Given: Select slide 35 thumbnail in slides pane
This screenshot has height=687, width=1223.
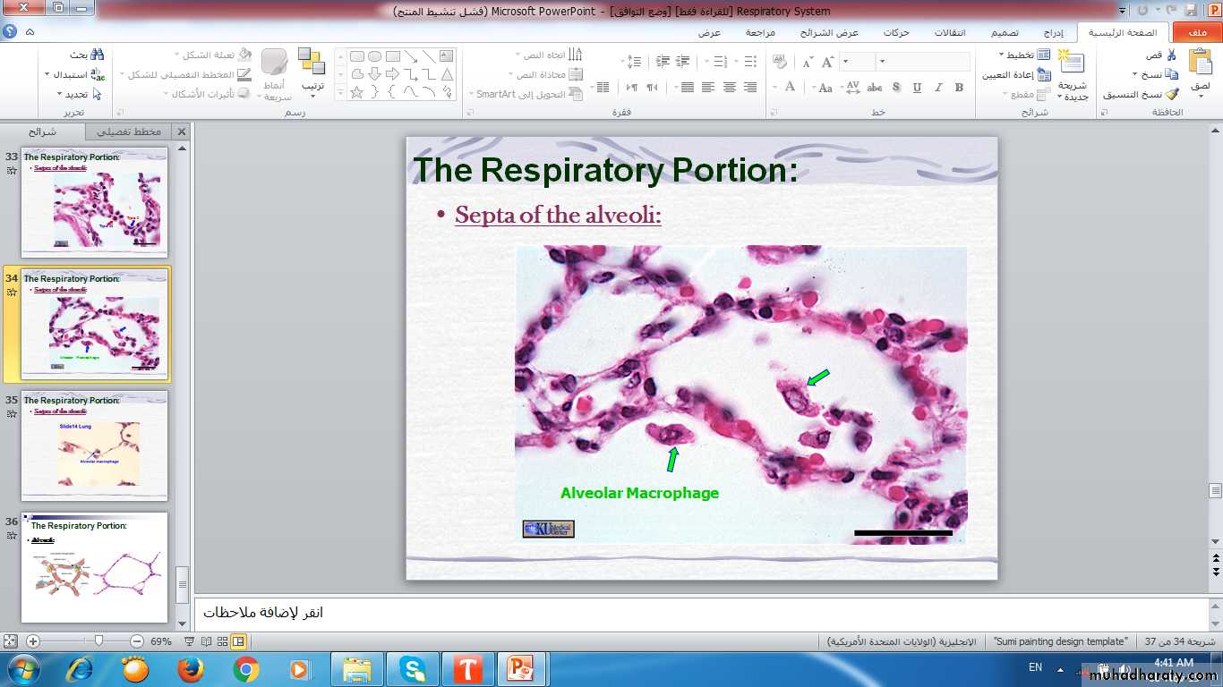Looking at the screenshot, I should (94, 445).
